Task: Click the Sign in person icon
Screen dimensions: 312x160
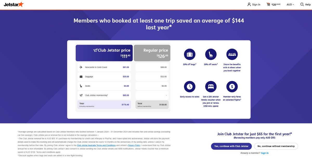Action: click(x=249, y=4)
